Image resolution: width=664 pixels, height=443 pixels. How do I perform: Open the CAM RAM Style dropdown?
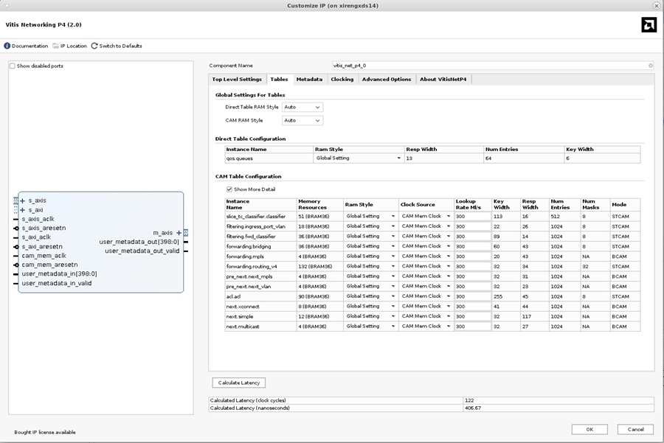(302, 120)
